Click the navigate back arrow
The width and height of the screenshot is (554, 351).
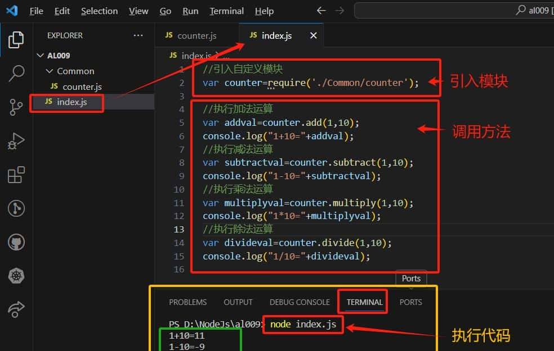pyautogui.click(x=321, y=10)
